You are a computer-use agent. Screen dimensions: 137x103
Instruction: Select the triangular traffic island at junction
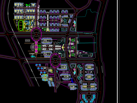[x=77, y=11]
